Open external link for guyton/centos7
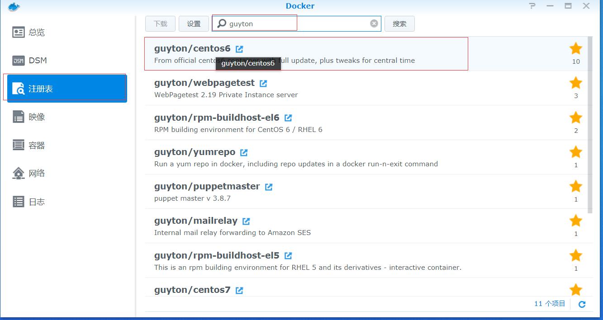This screenshot has height=320, width=603. click(x=239, y=290)
